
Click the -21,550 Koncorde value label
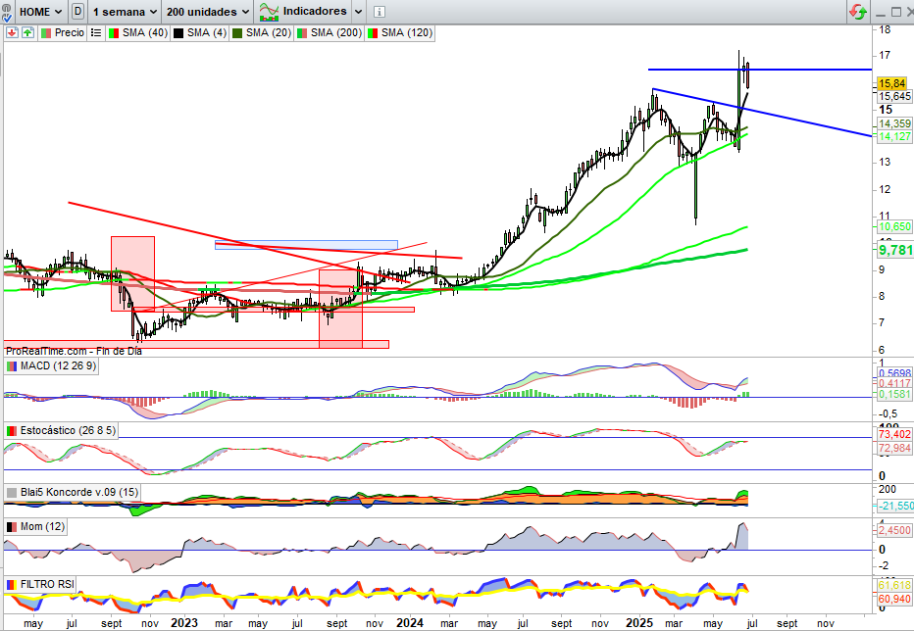(894, 506)
